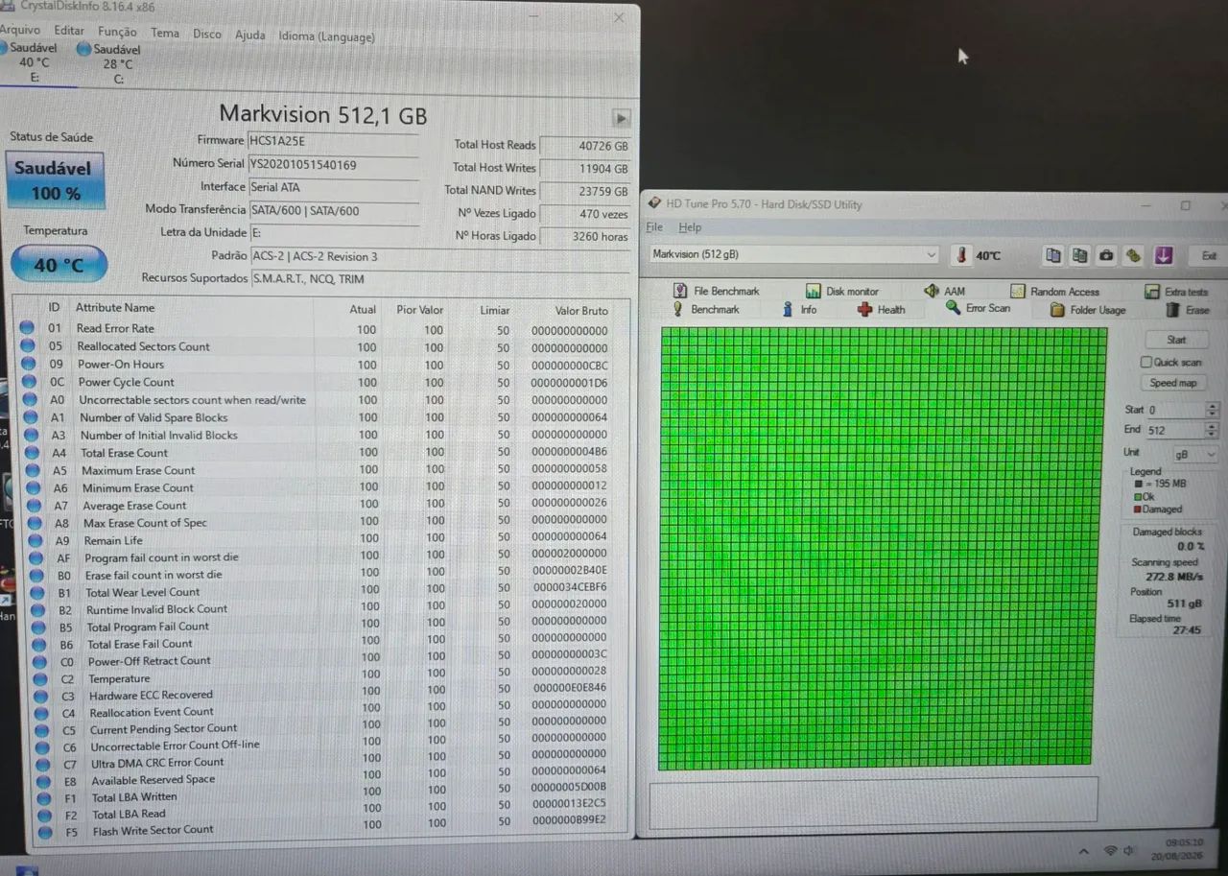
Task: Click the green Ok legend swatch
Action: point(1138,497)
